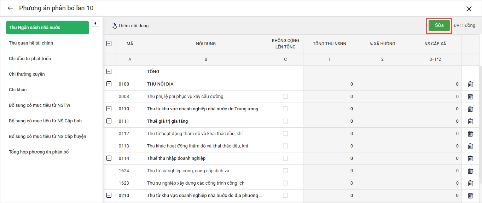Delete row 0114 Thuế thu nhập doanh nghiệp
The width and height of the screenshot is (482, 203).
470,158
